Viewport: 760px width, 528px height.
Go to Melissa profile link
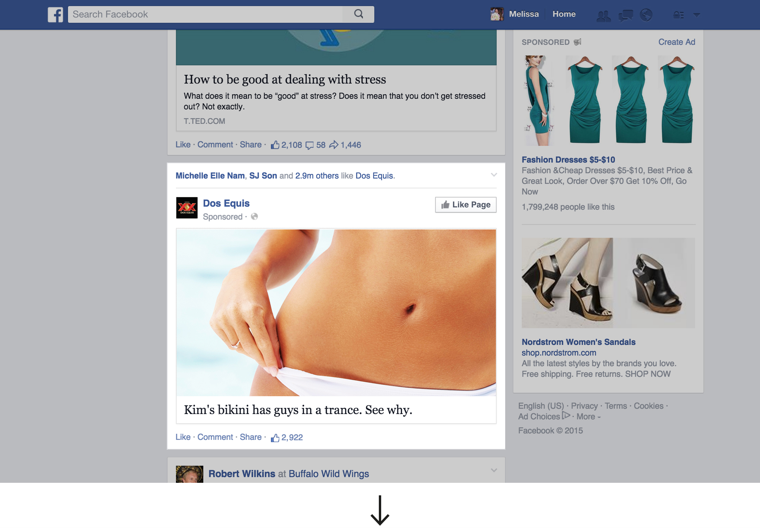point(524,14)
